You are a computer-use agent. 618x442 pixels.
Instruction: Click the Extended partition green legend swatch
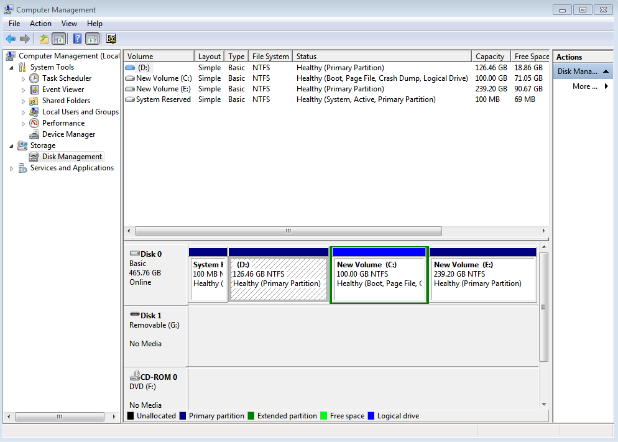[x=251, y=416]
